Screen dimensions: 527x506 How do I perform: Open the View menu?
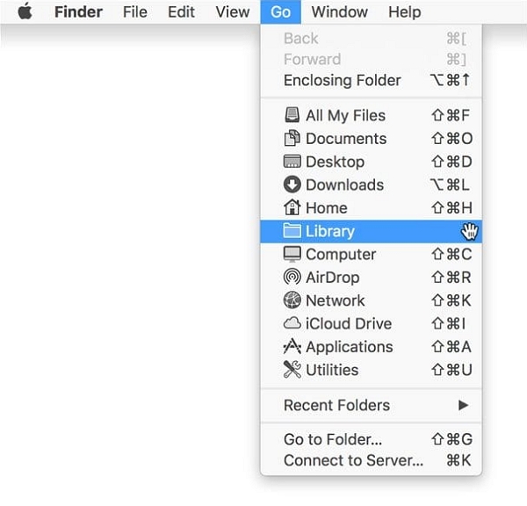pos(233,12)
